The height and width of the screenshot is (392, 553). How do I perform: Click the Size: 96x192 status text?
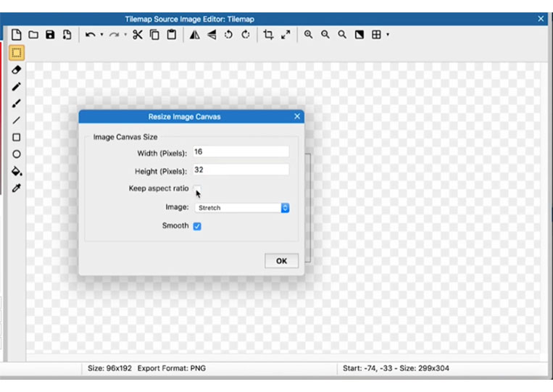(109, 368)
